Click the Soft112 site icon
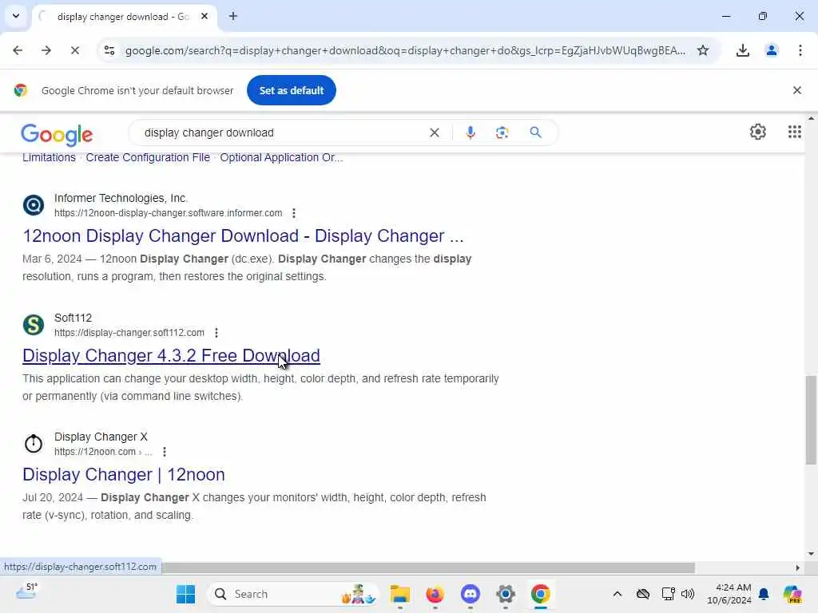The width and height of the screenshot is (818, 613). pos(34,325)
